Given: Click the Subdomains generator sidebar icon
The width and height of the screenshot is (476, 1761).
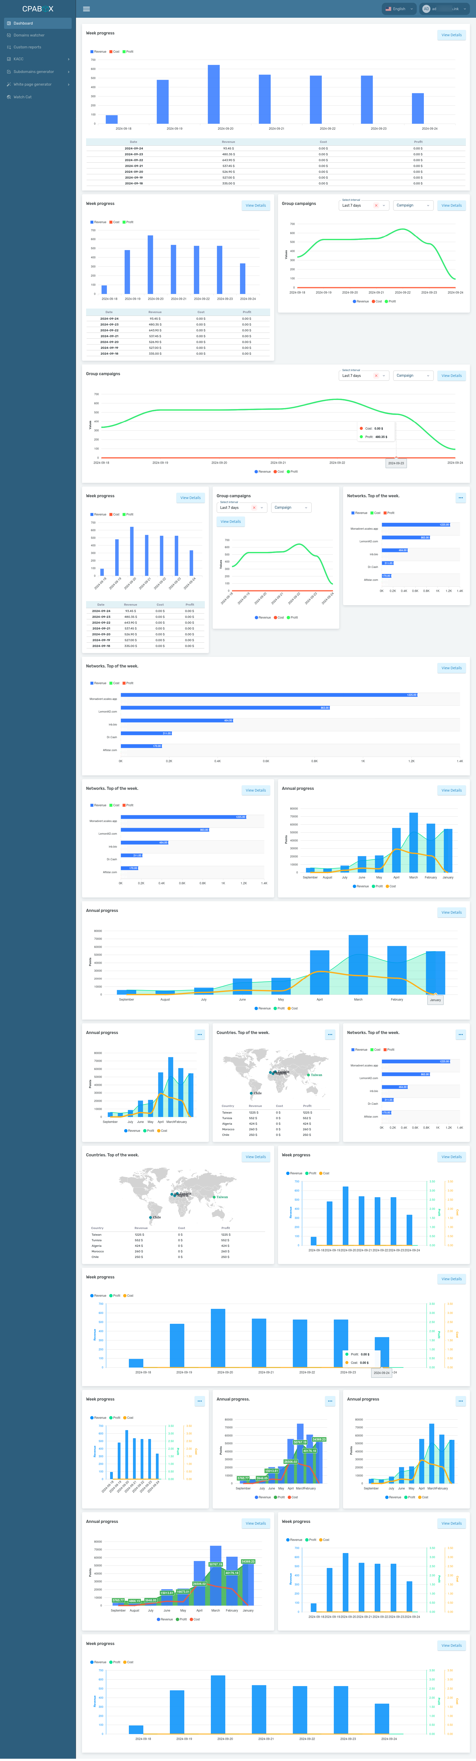Looking at the screenshot, I should point(9,71).
